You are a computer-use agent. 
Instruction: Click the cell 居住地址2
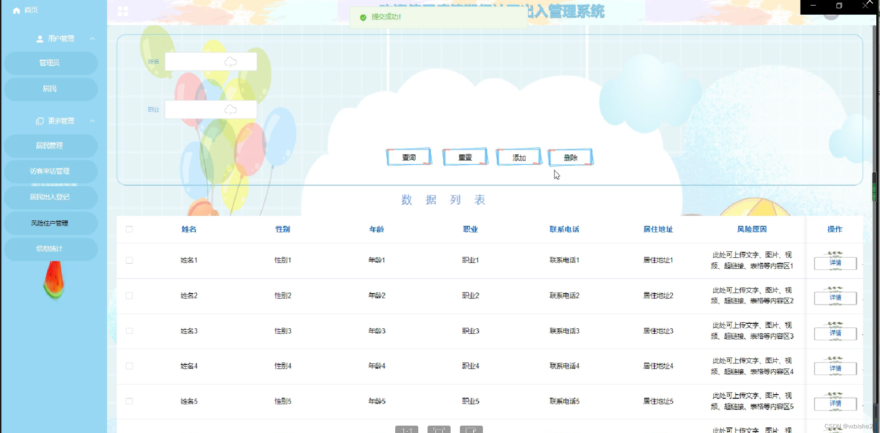tap(658, 296)
